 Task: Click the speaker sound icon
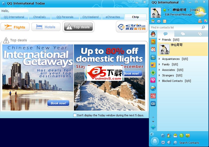169,143
